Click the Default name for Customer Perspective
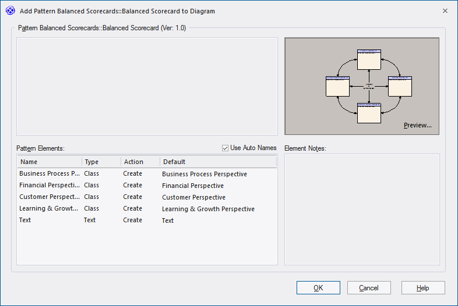This screenshot has width=458, height=306. (x=193, y=197)
